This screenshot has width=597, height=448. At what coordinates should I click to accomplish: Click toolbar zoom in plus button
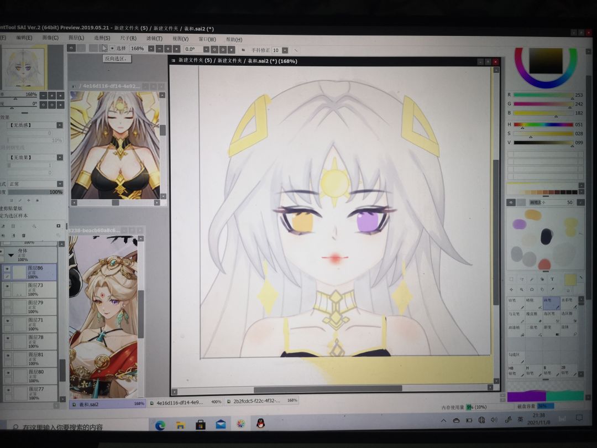167,49
